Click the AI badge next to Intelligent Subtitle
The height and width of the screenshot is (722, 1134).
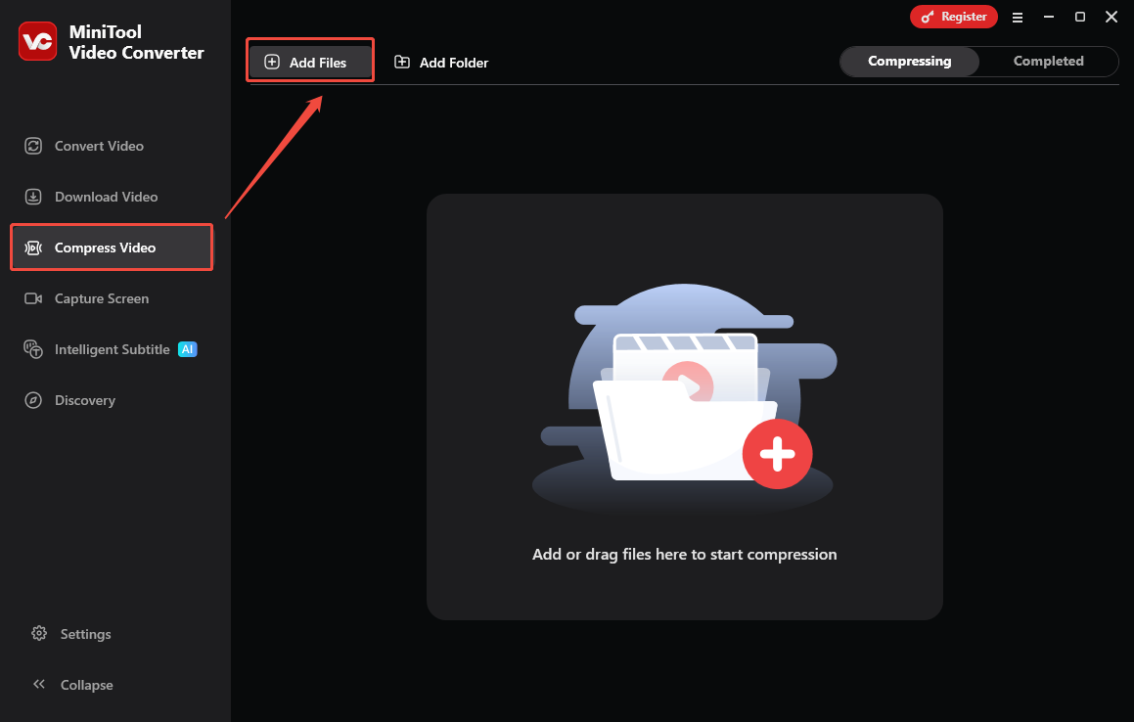point(187,349)
